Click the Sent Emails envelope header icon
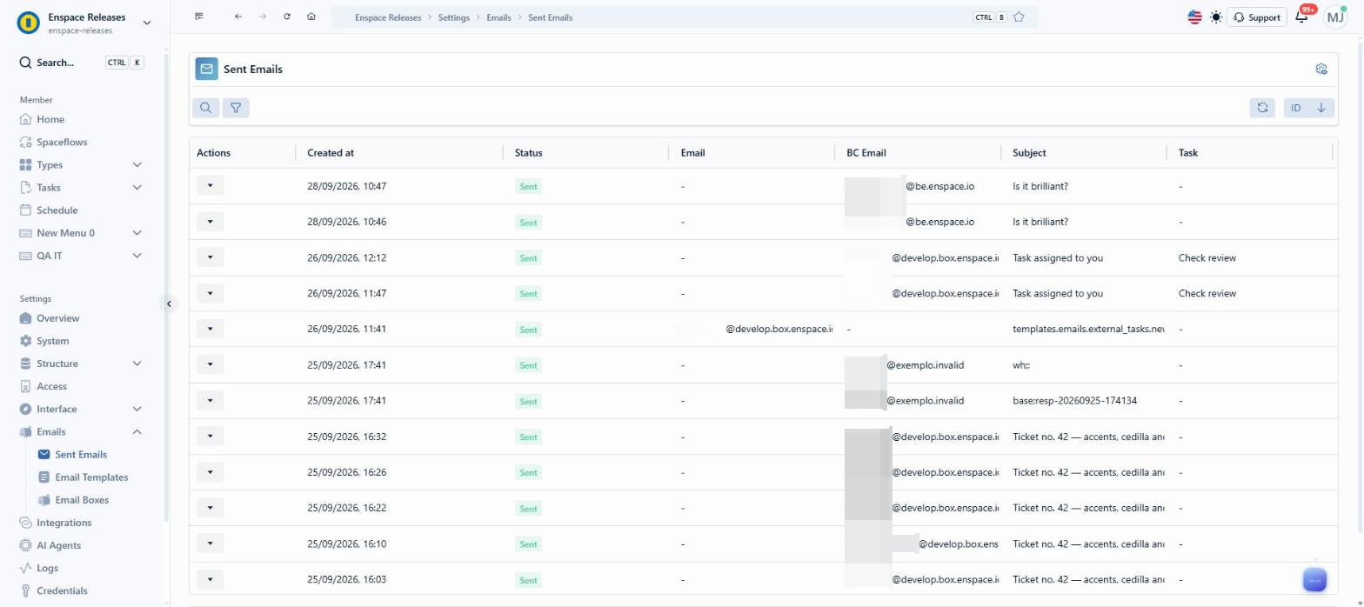This screenshot has width=1364, height=607. 206,69
